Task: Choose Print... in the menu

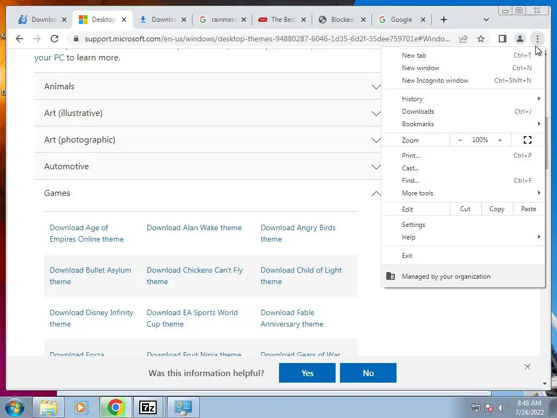Action: 463,155
